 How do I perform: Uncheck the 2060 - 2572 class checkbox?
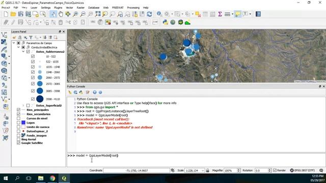33,78
